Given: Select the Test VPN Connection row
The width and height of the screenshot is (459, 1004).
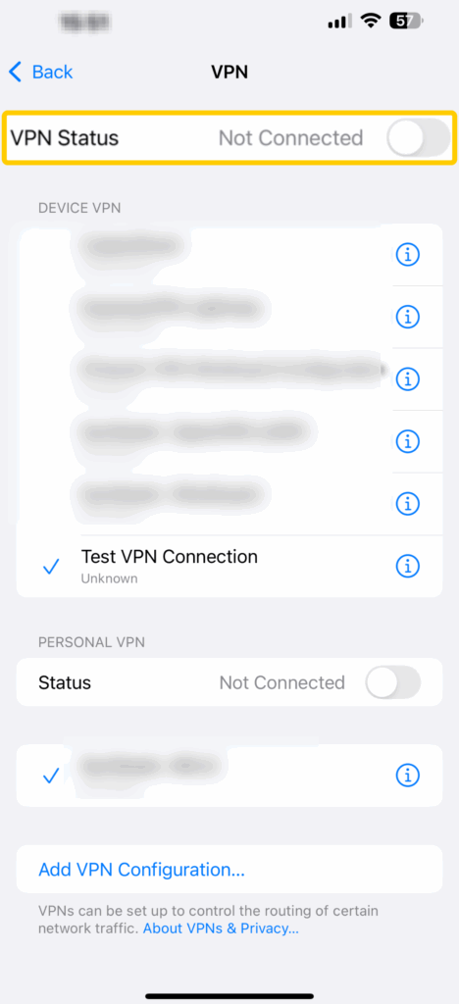Looking at the screenshot, I should [229, 567].
